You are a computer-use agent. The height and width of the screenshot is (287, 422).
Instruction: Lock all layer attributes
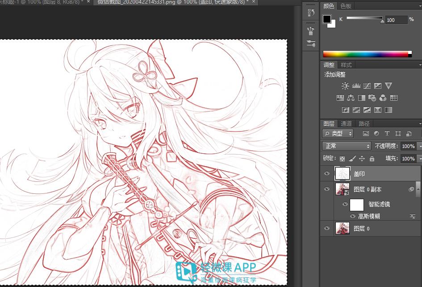(372, 159)
